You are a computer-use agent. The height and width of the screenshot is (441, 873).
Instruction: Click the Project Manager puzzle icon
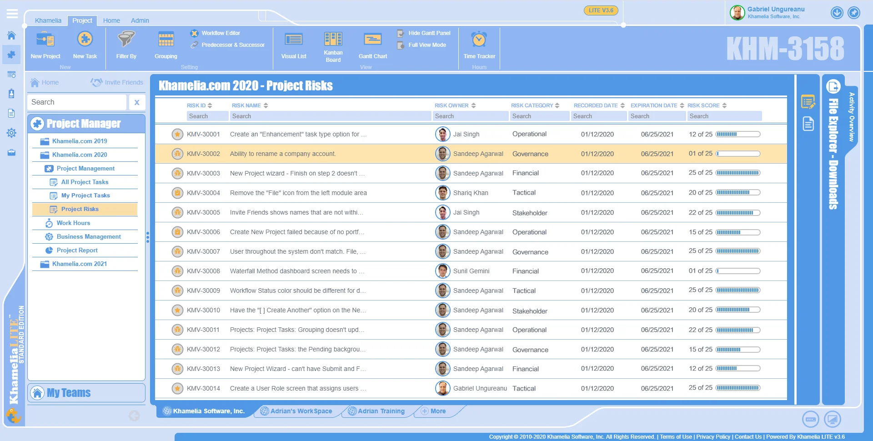point(37,124)
